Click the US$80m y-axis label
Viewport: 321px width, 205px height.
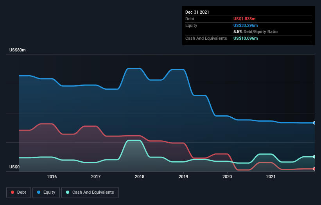18,50
